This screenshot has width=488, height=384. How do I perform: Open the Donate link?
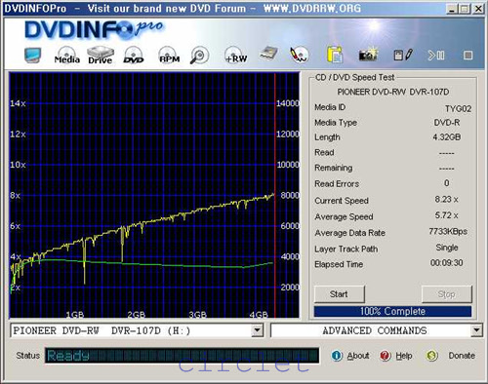[462, 356]
